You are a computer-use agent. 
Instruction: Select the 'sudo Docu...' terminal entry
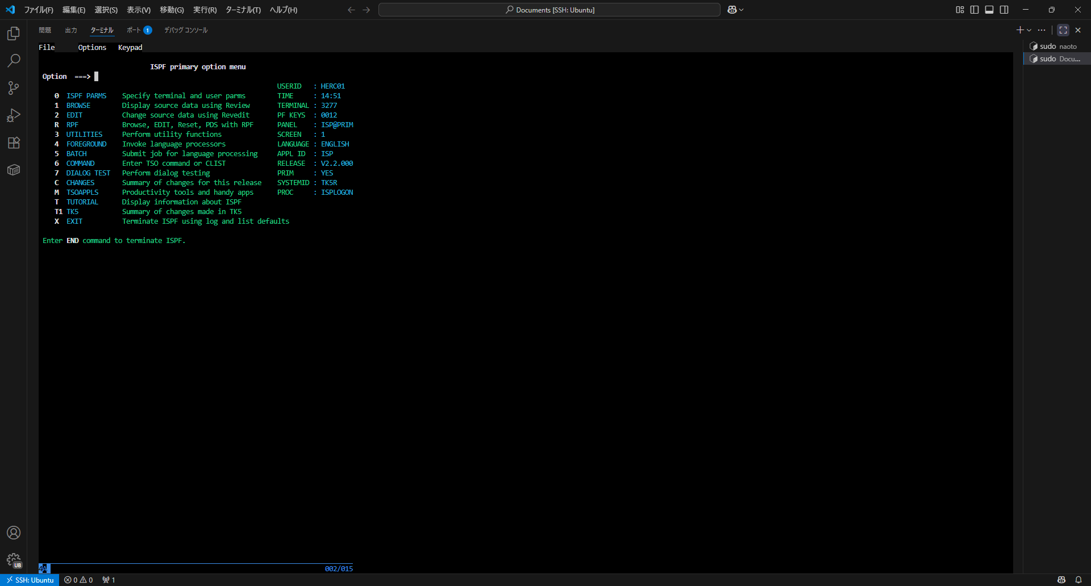[x=1057, y=59]
